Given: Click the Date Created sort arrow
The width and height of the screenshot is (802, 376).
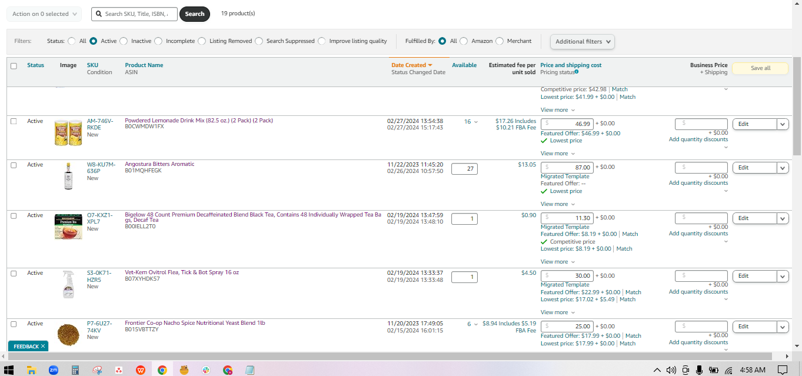Looking at the screenshot, I should pos(430,65).
